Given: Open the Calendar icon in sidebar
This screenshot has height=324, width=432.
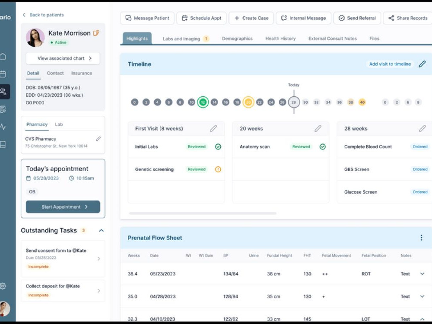Looking at the screenshot, I should [3, 74].
